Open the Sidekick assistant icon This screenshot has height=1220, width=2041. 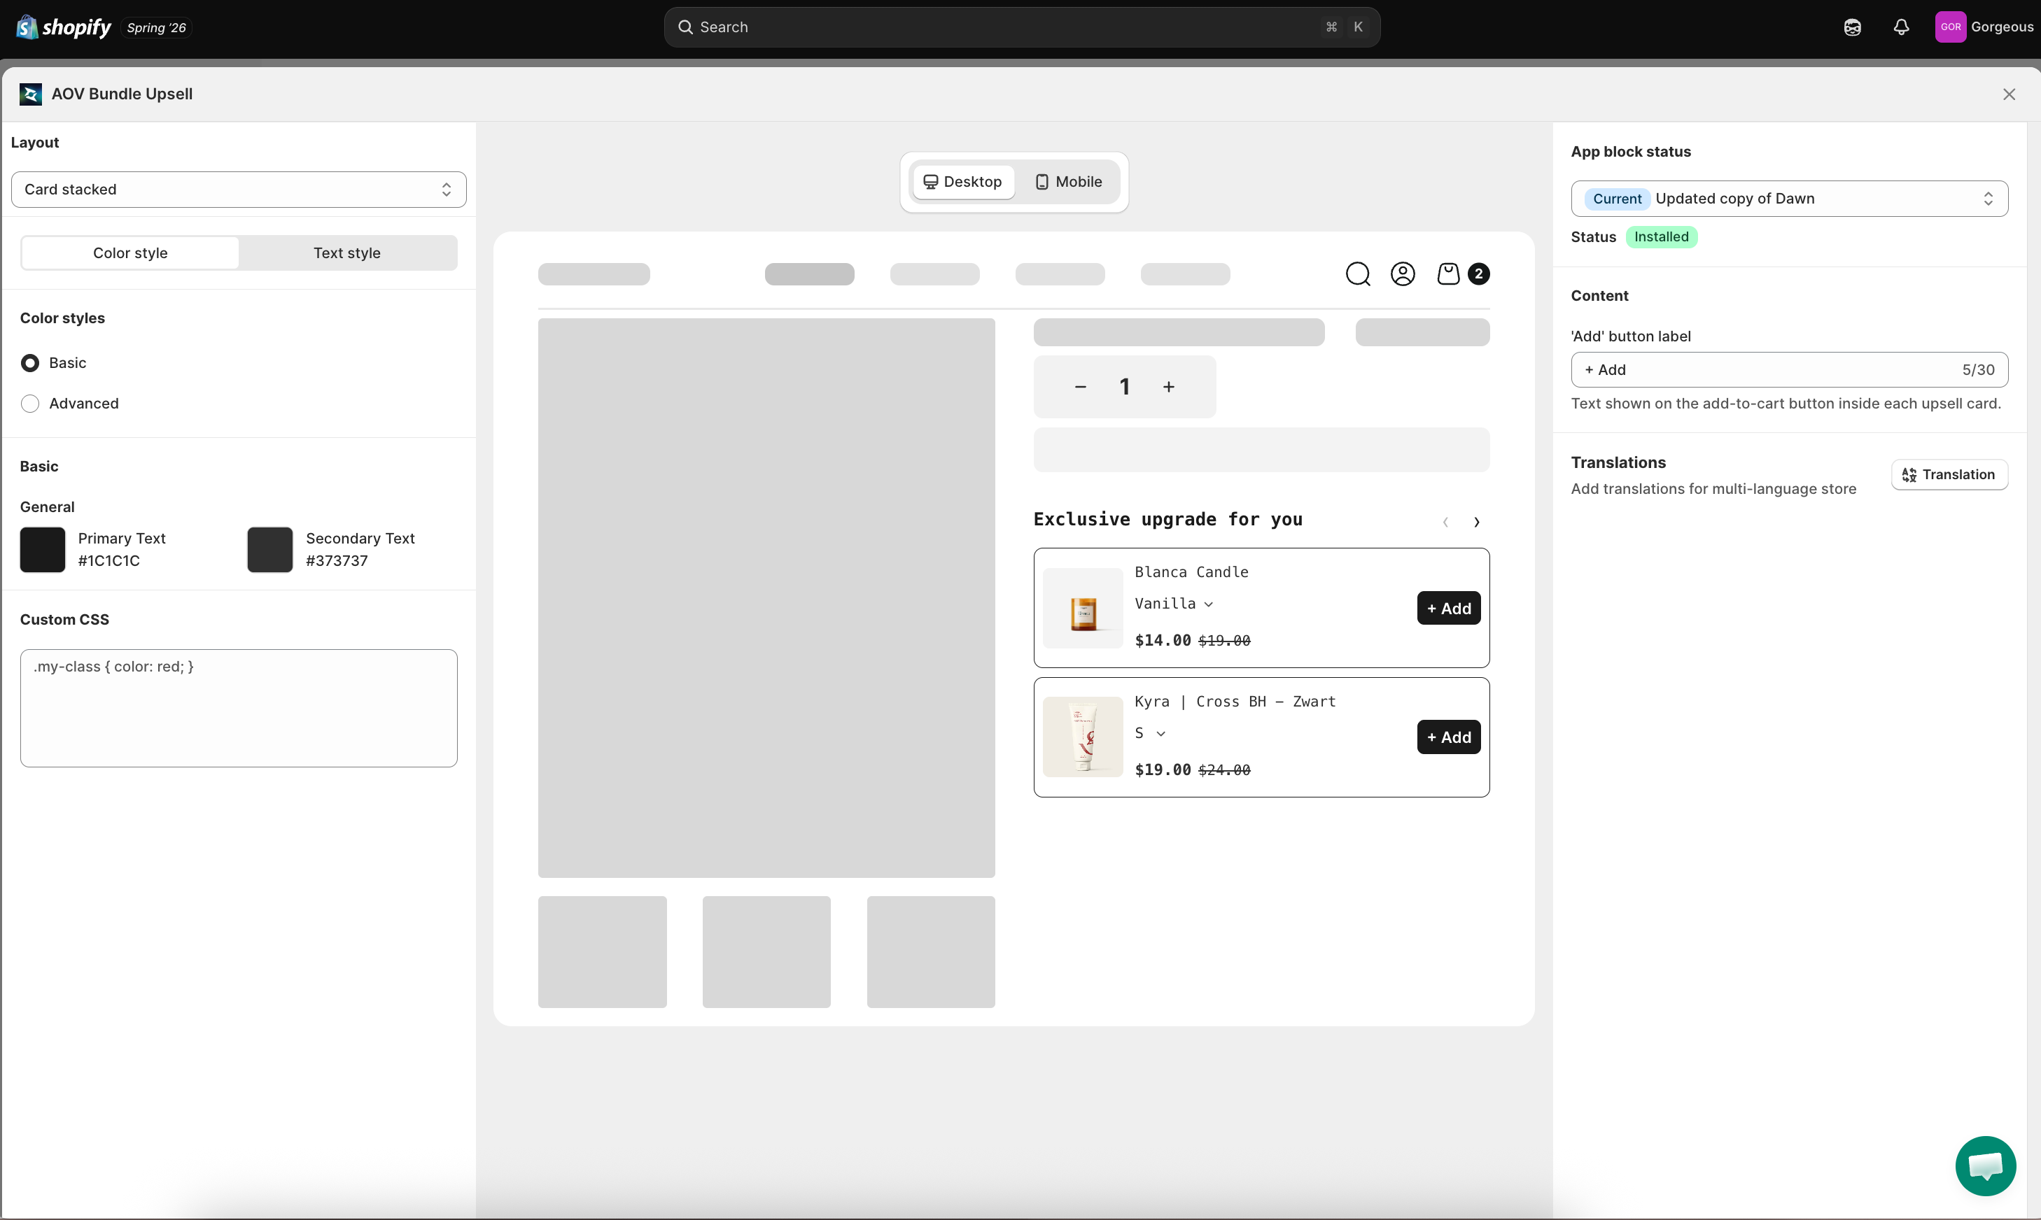click(x=1852, y=27)
